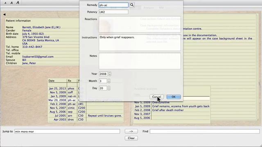This screenshot has height=147, width=262.
Task: Click the Tel. home number 310-442-8447
Action: coord(32,47)
